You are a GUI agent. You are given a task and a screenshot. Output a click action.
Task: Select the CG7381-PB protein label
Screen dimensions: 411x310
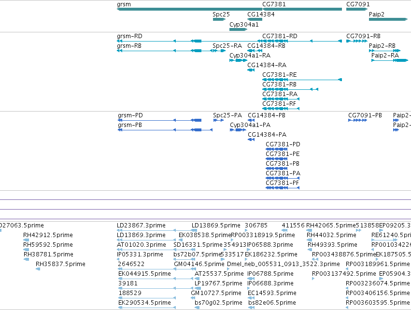(283, 164)
